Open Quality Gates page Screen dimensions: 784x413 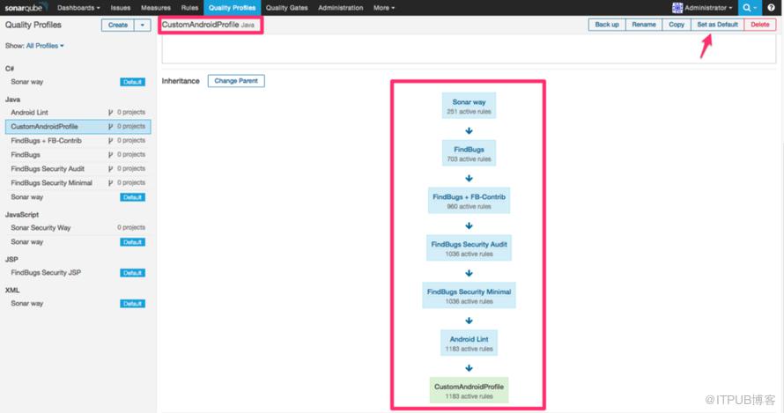pyautogui.click(x=286, y=8)
